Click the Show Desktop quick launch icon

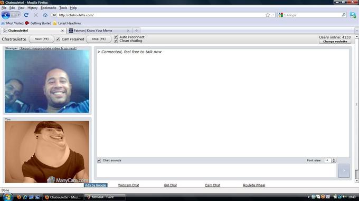pyautogui.click(x=31, y=197)
